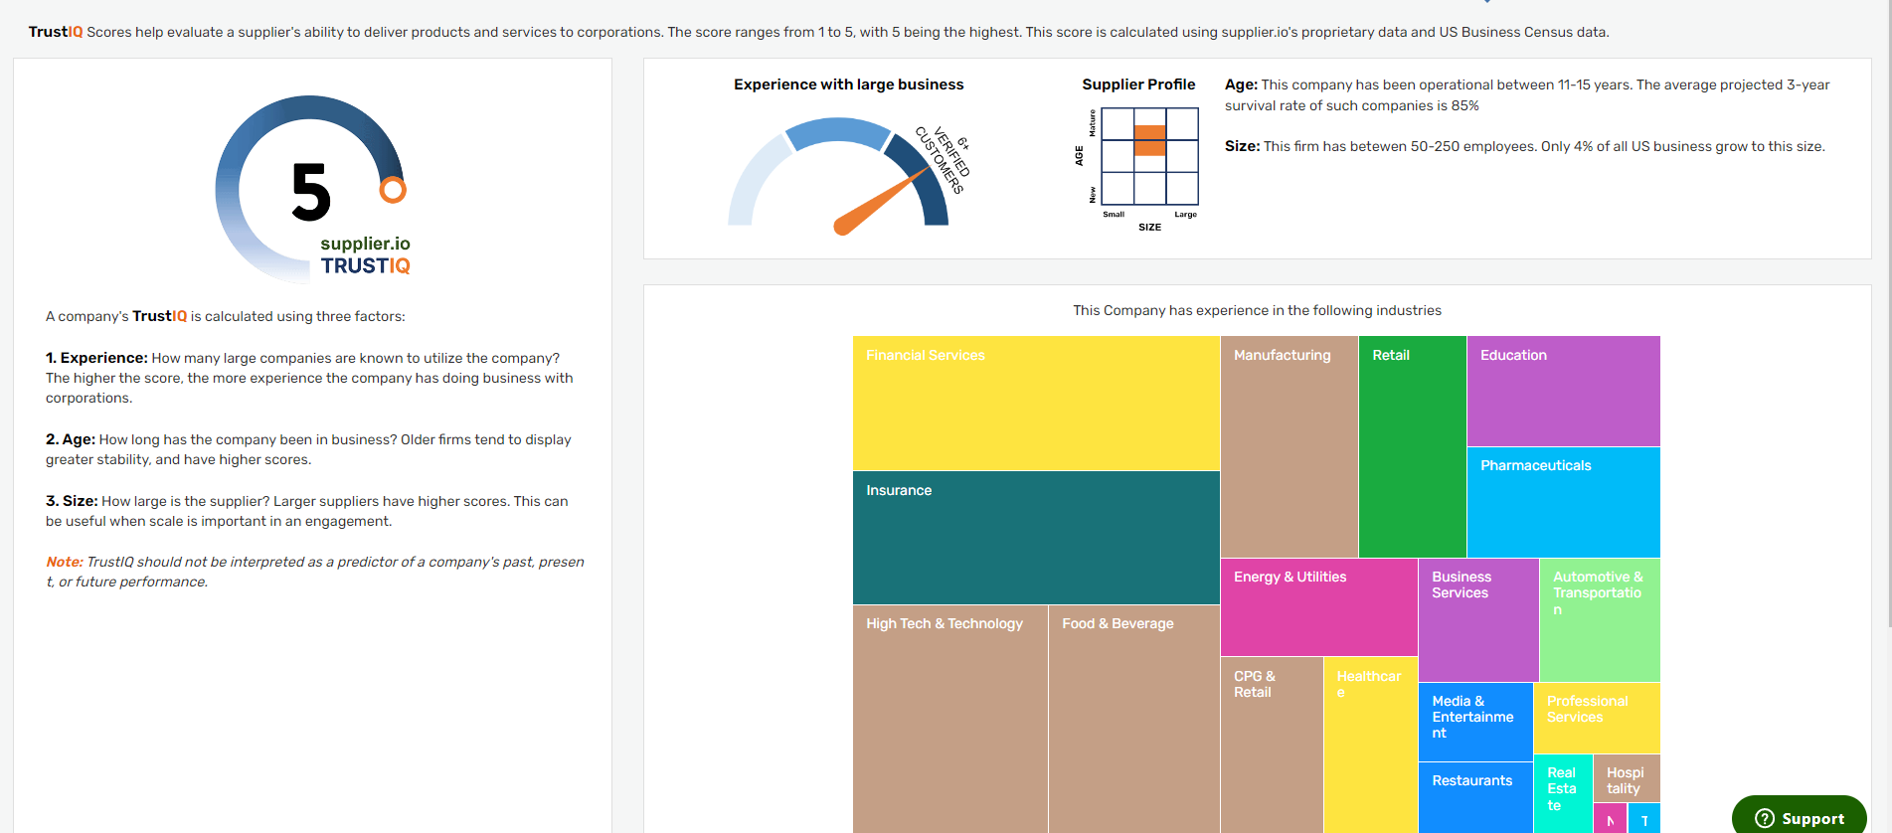Click the Energy & Utilities pink tile

click(x=1319, y=607)
